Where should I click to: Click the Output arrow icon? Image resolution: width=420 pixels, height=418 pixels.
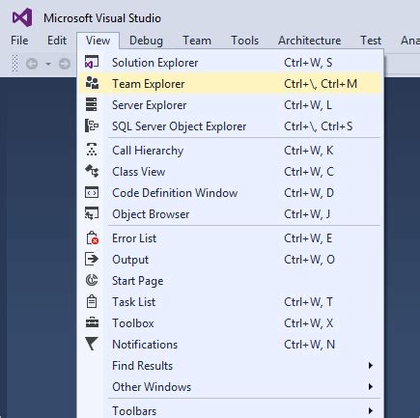pos(92,259)
